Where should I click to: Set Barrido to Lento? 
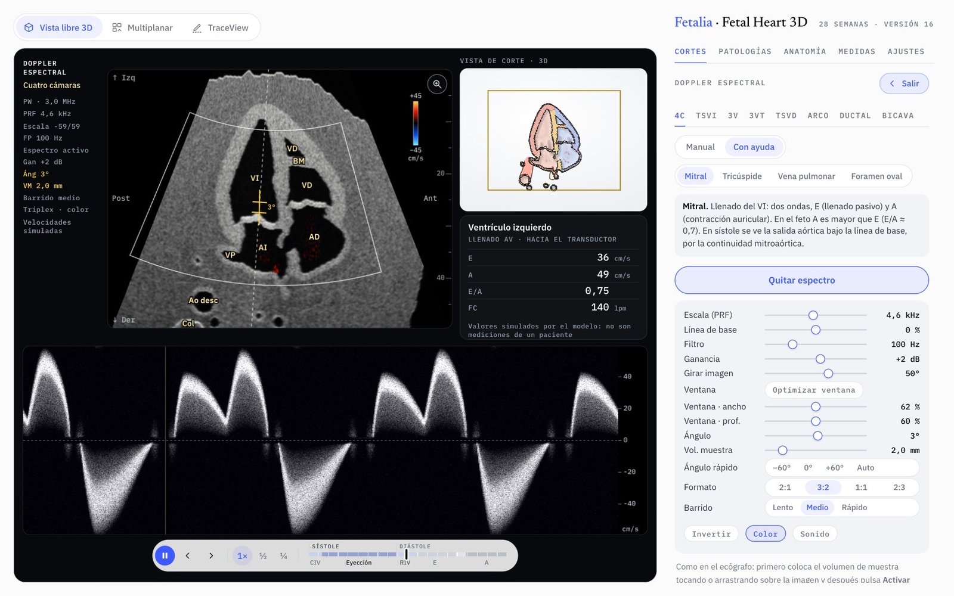[x=782, y=508]
